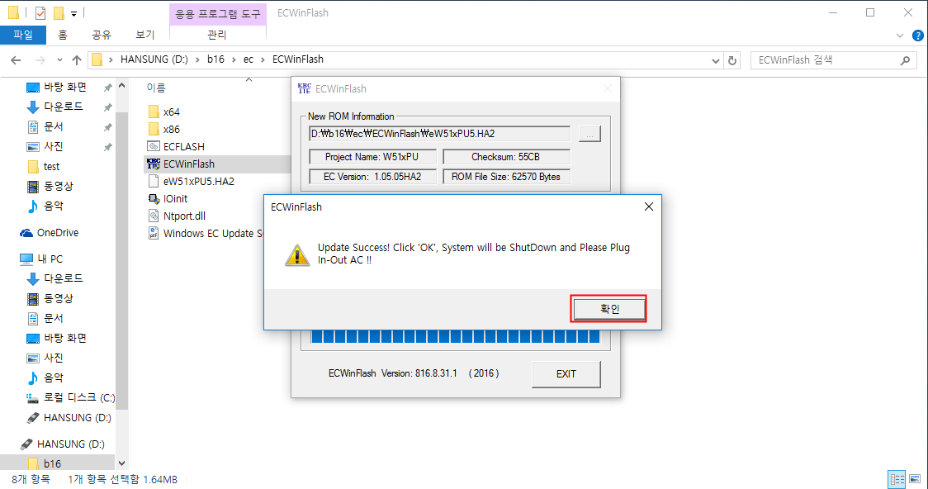The width and height of the screenshot is (928, 489).
Task: Click the browse '...' button for ROM file
Action: (589, 134)
